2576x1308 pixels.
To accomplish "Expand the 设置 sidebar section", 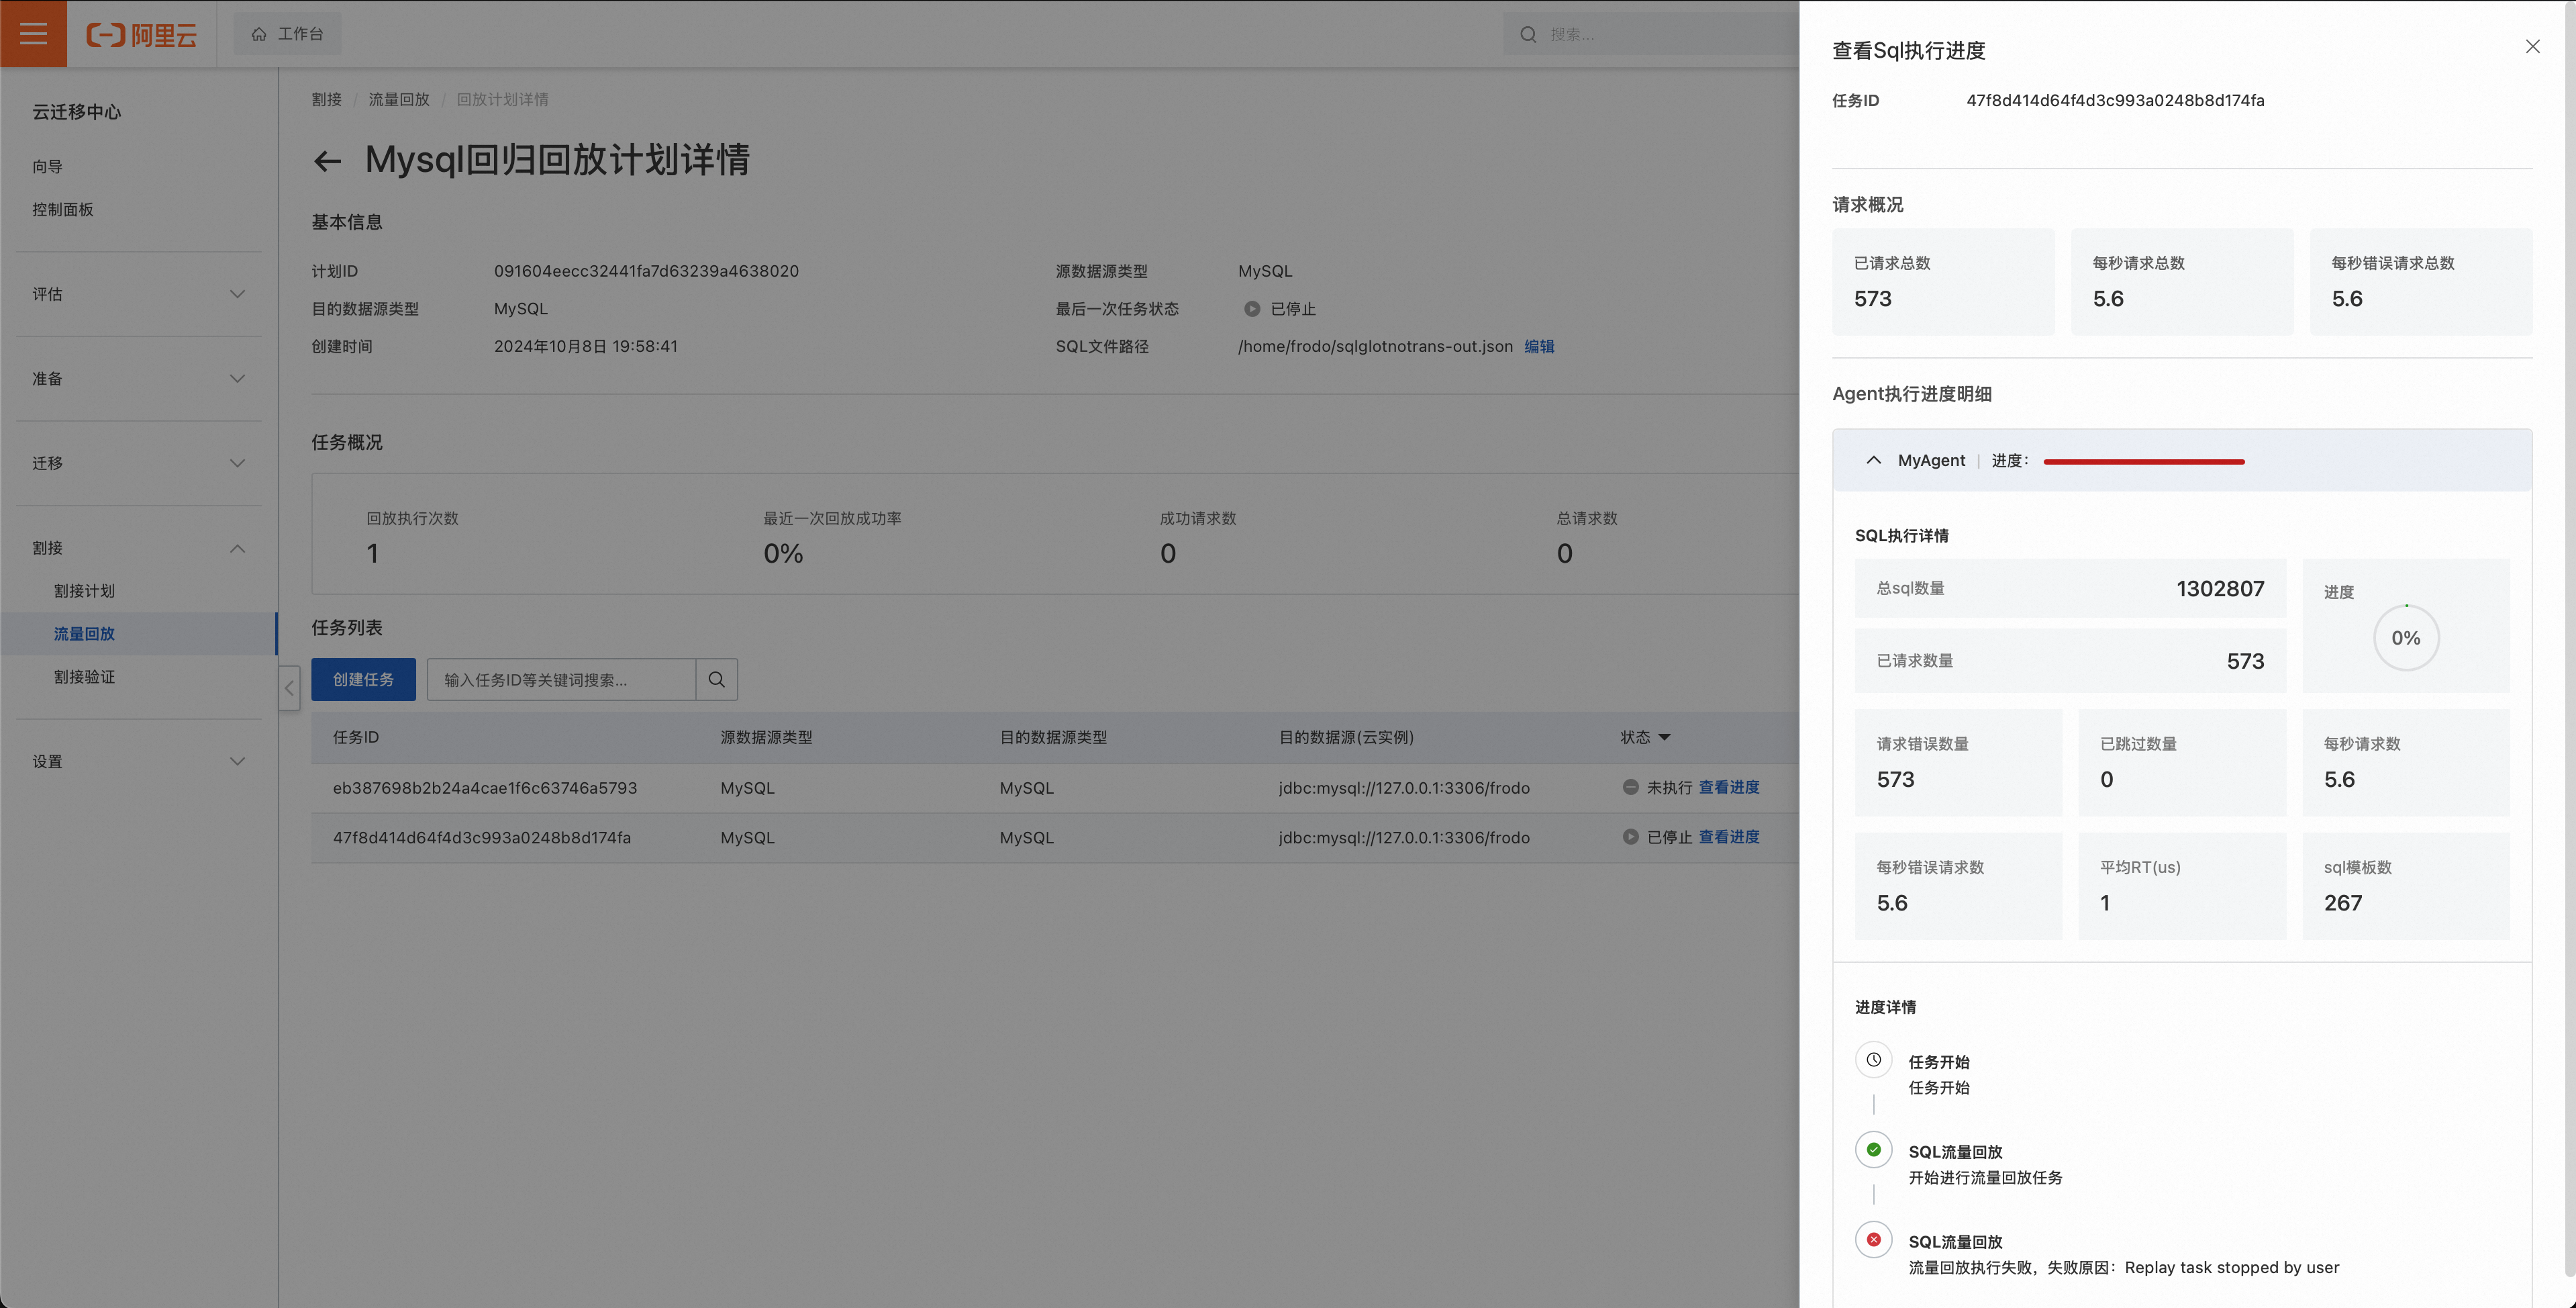I will point(139,761).
